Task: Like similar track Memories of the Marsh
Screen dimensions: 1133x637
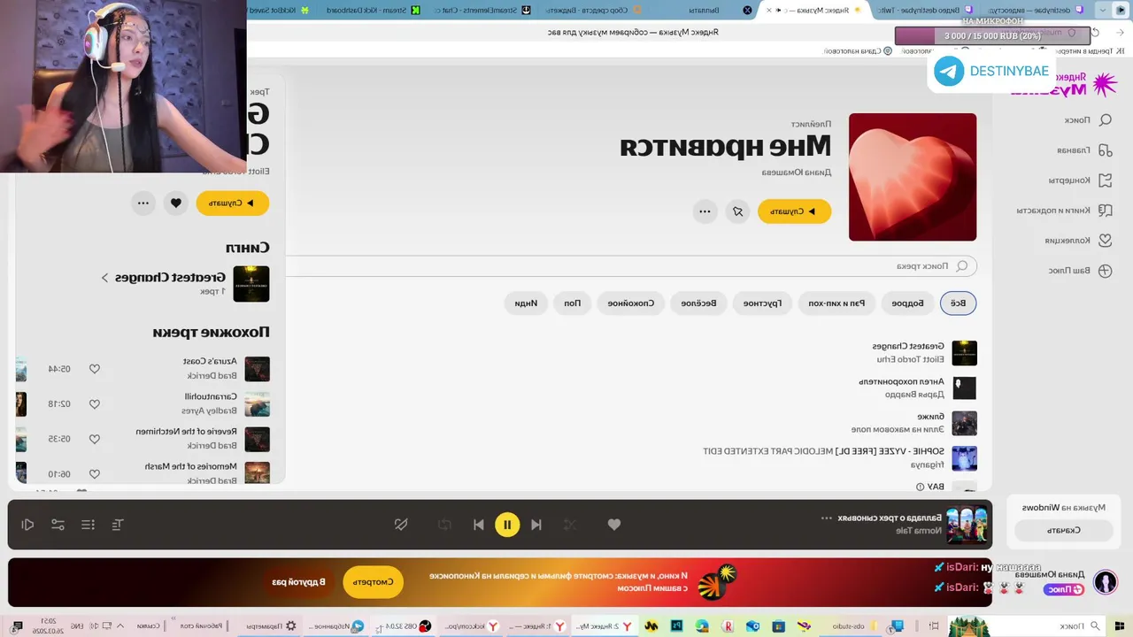Action: tap(95, 473)
